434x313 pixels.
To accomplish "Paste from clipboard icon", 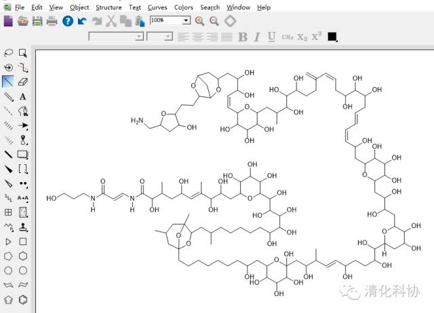I will click(140, 21).
